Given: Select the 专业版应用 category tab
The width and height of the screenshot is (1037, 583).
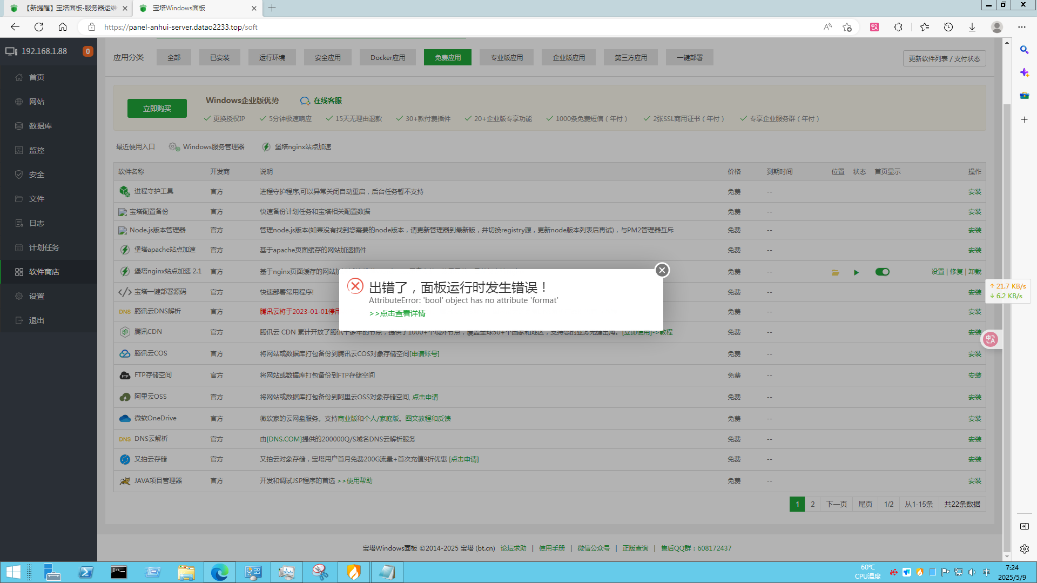Looking at the screenshot, I should click(507, 57).
